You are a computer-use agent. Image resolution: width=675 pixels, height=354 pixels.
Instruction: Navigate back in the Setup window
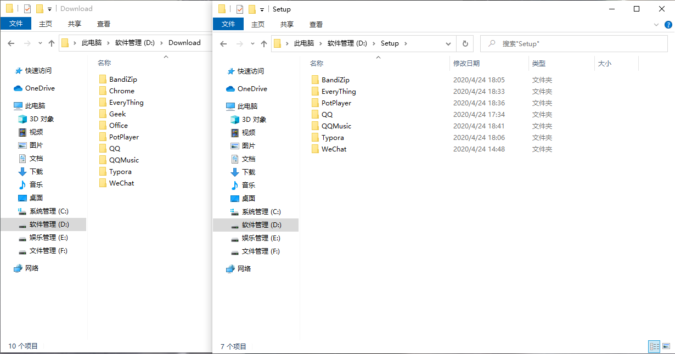[x=223, y=43]
